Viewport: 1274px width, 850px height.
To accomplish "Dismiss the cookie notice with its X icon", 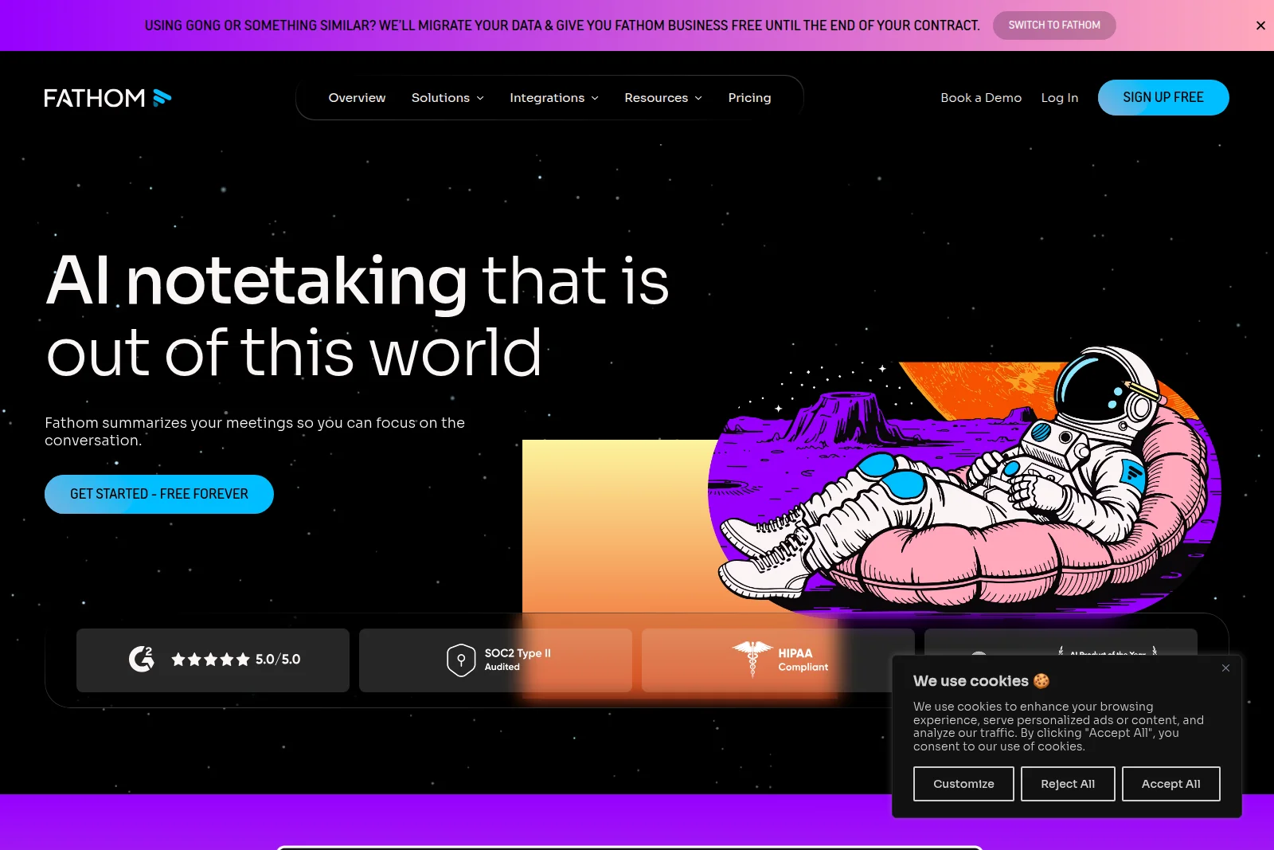I will [x=1225, y=668].
